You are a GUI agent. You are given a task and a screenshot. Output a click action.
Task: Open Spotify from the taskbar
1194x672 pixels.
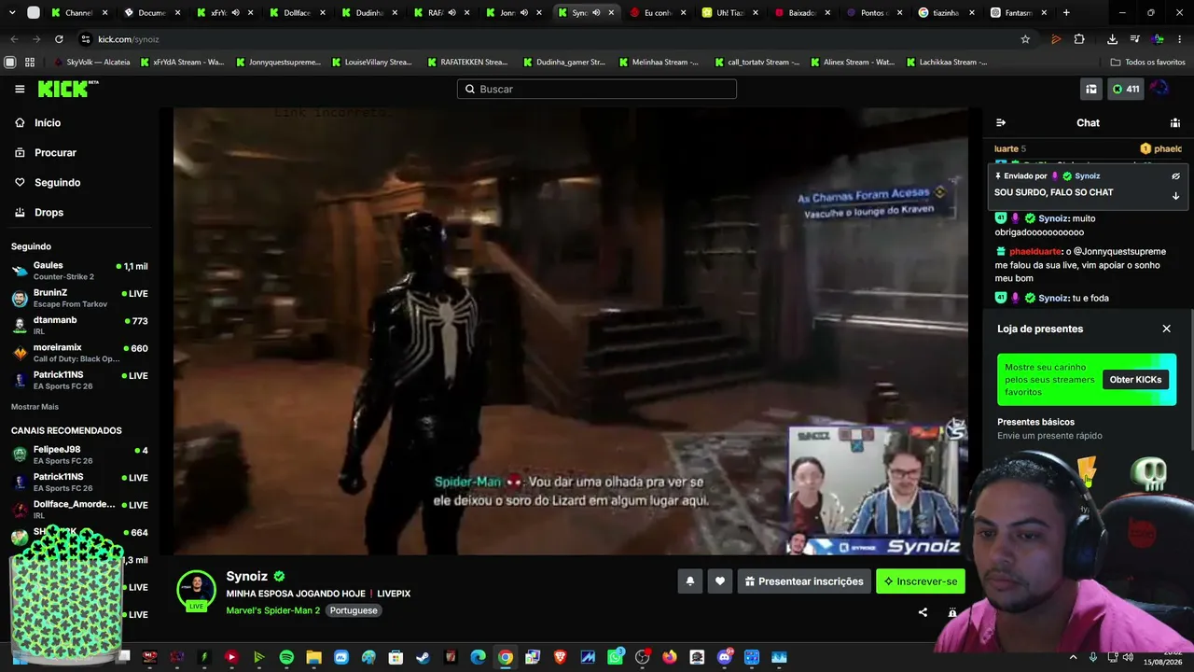tap(286, 657)
